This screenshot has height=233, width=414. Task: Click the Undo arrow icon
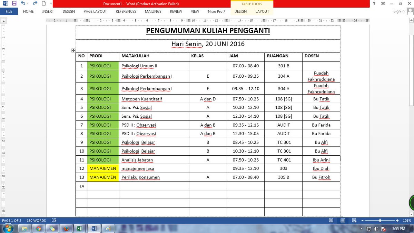pyautogui.click(x=22, y=3)
